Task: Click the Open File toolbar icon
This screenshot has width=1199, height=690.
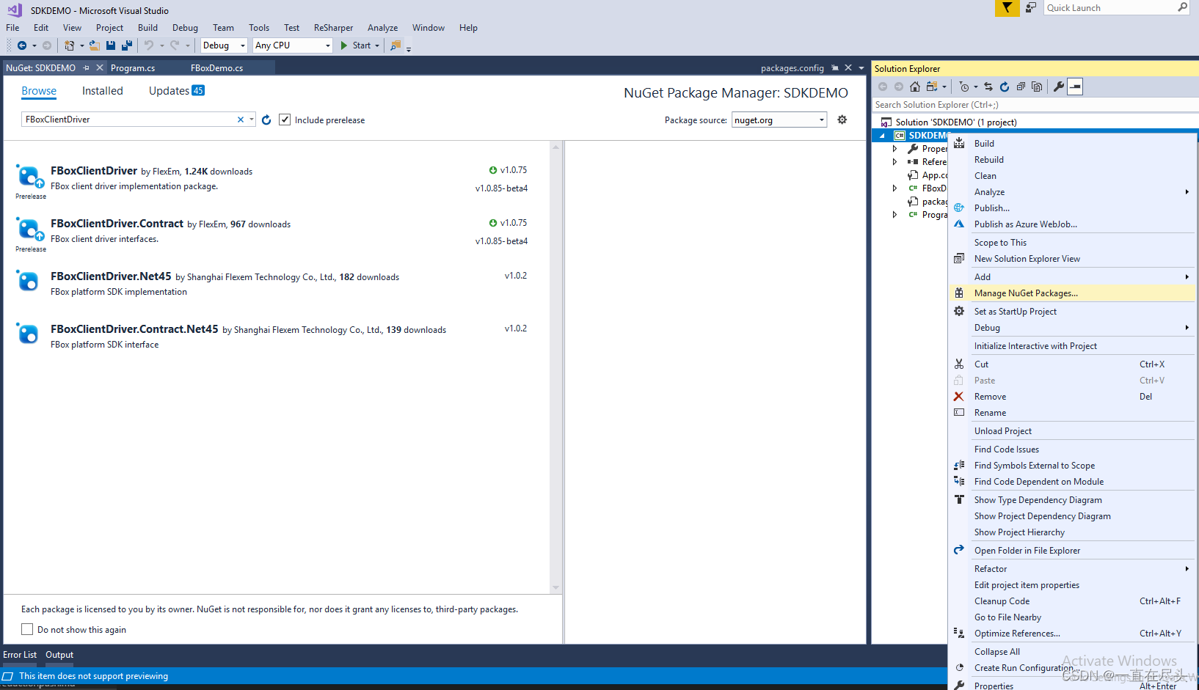Action: pyautogui.click(x=95, y=45)
